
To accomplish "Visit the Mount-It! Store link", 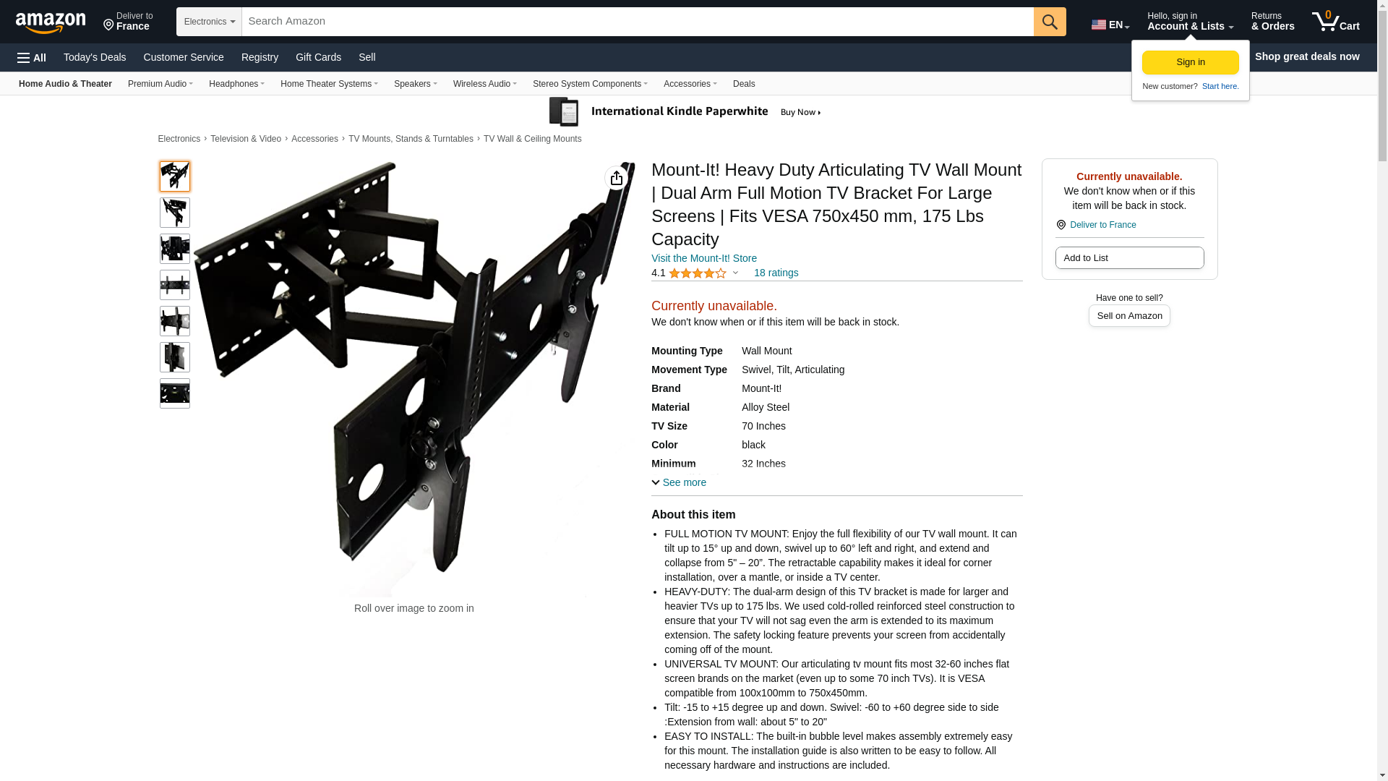I will 703,258.
